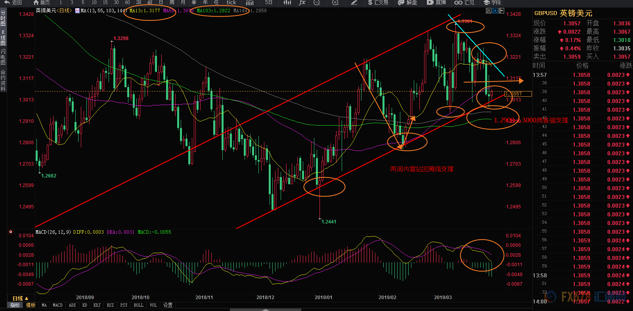Toggle the middle blue chart layout button
Screen dimensions: 633x311
tap(495, 11)
